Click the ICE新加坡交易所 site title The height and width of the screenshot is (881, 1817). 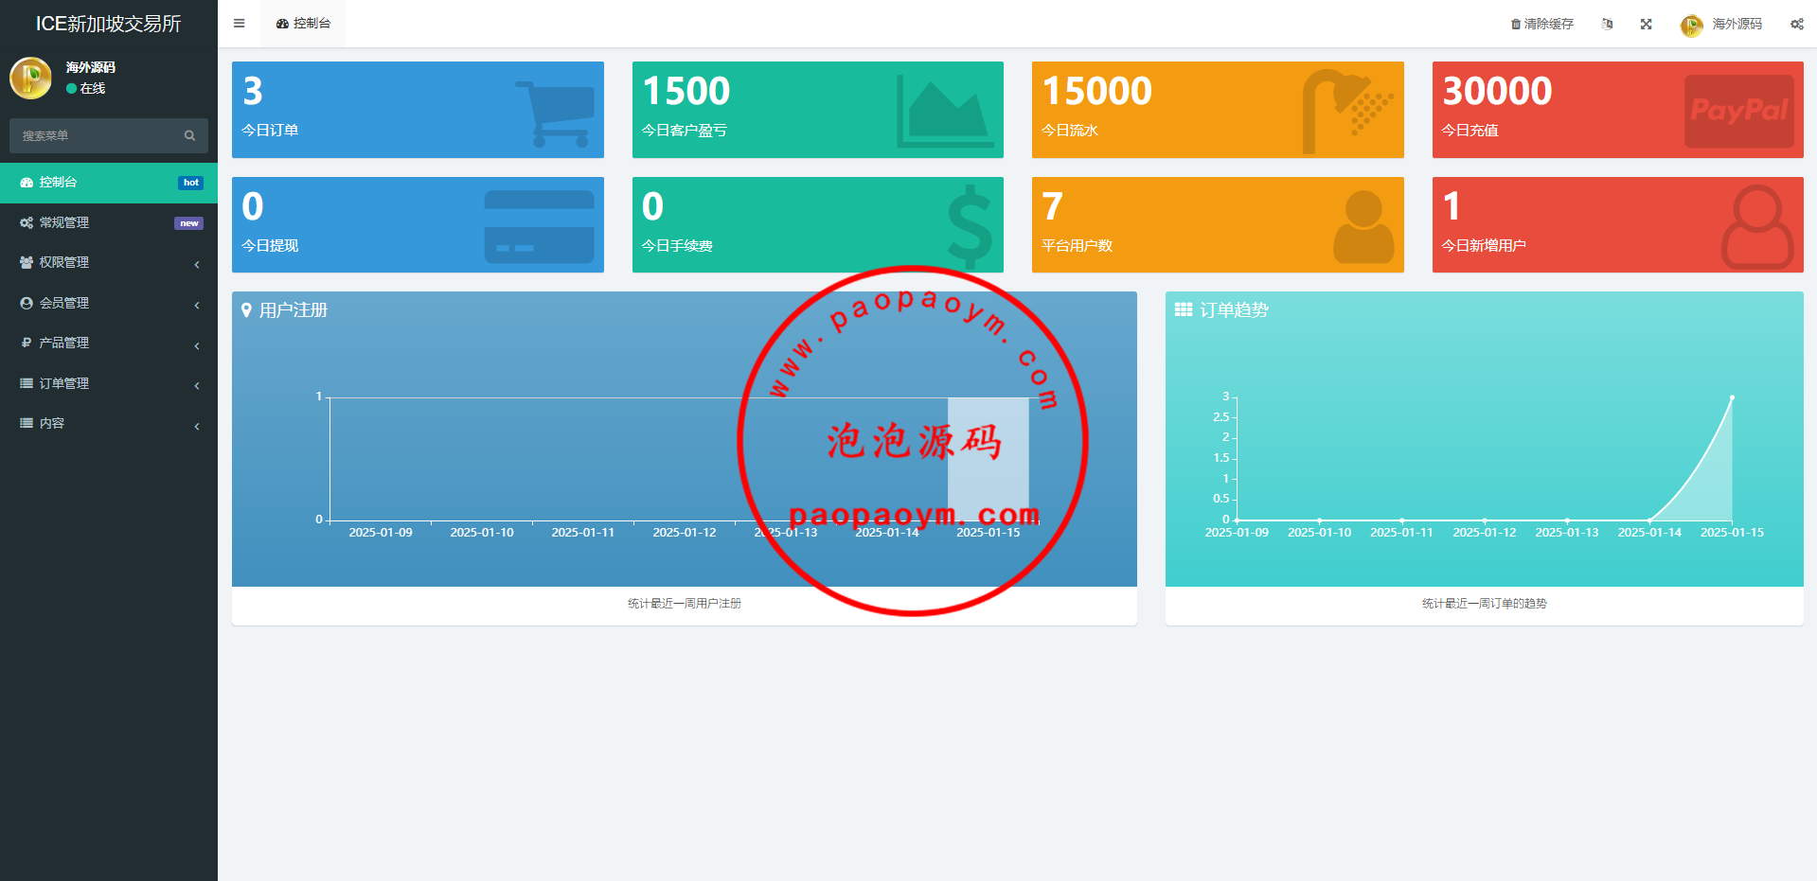pos(109,24)
